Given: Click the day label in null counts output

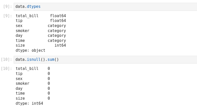Looking at the screenshot, I should (19, 89).
